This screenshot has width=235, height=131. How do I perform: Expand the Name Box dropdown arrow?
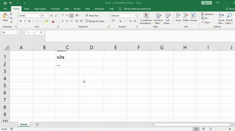pyautogui.click(x=17, y=32)
